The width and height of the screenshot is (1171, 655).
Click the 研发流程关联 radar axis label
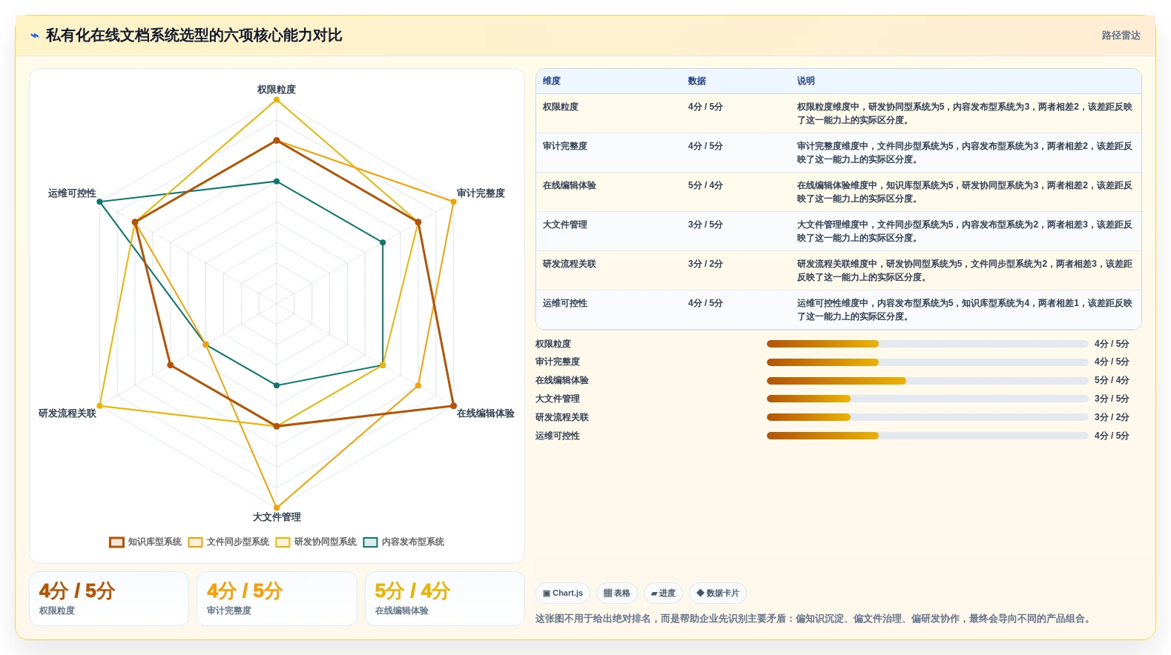point(67,413)
